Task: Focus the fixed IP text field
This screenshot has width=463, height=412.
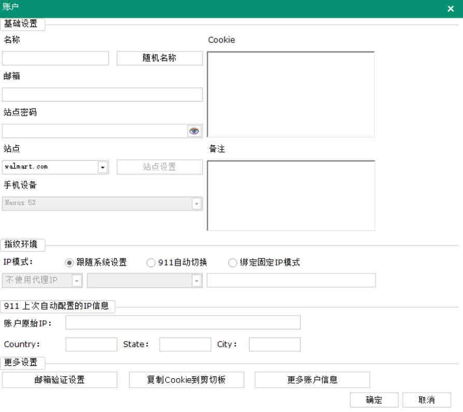Action: [291, 280]
